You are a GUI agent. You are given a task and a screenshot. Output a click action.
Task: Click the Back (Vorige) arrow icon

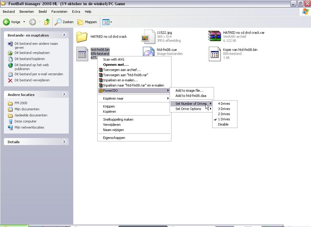click(6, 22)
